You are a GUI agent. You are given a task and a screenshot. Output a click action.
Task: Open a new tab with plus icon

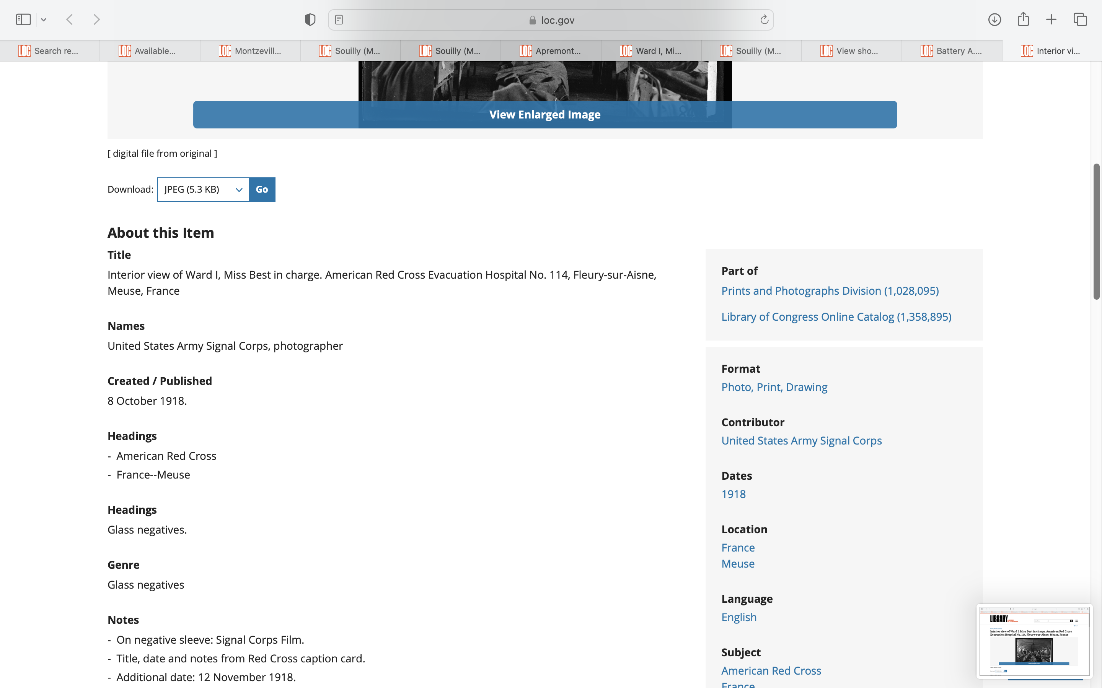1051,19
